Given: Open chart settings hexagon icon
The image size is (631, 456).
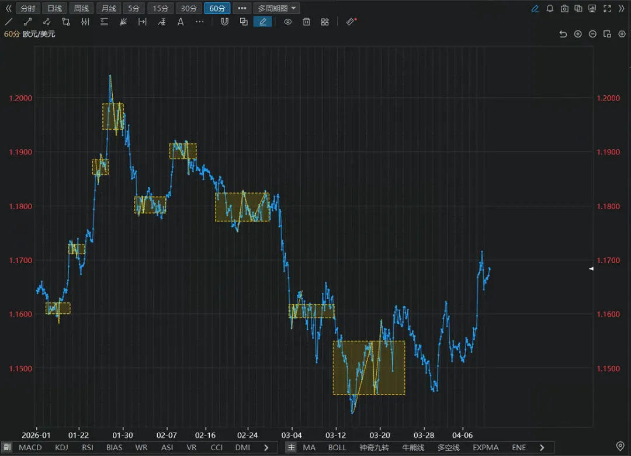Looking at the screenshot, I should click(x=622, y=34).
